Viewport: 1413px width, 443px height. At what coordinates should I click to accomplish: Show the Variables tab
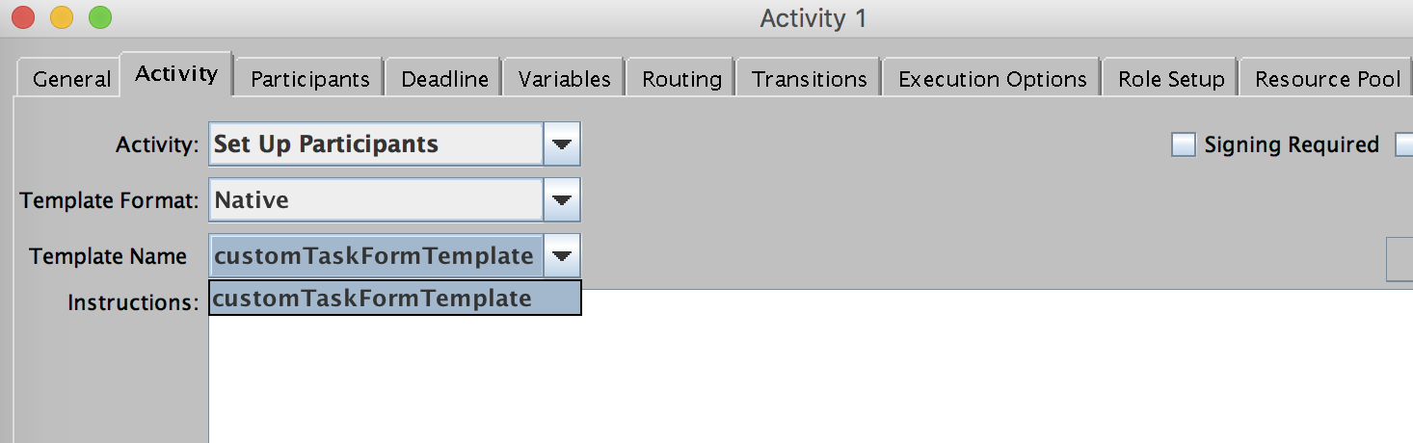tap(564, 79)
